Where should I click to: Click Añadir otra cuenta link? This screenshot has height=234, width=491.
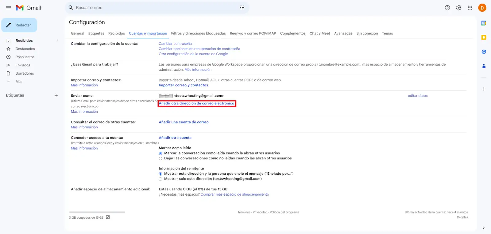coord(175,138)
